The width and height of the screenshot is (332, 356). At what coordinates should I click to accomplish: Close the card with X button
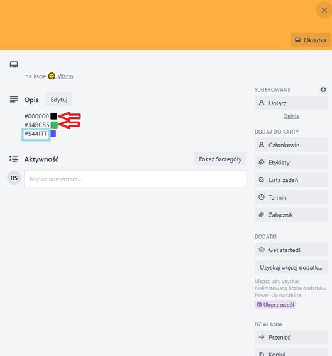coord(324,10)
